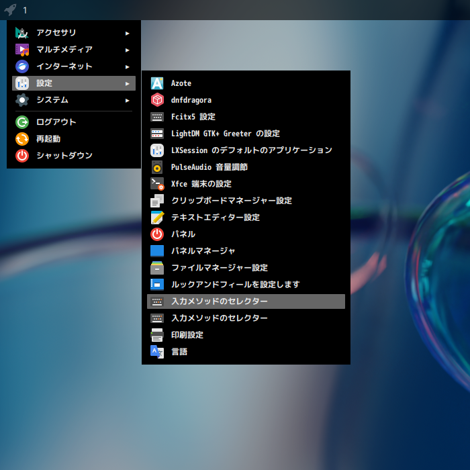Select the 設定 category in the main menu
Viewport: 470px width, 470px height.
click(74, 83)
